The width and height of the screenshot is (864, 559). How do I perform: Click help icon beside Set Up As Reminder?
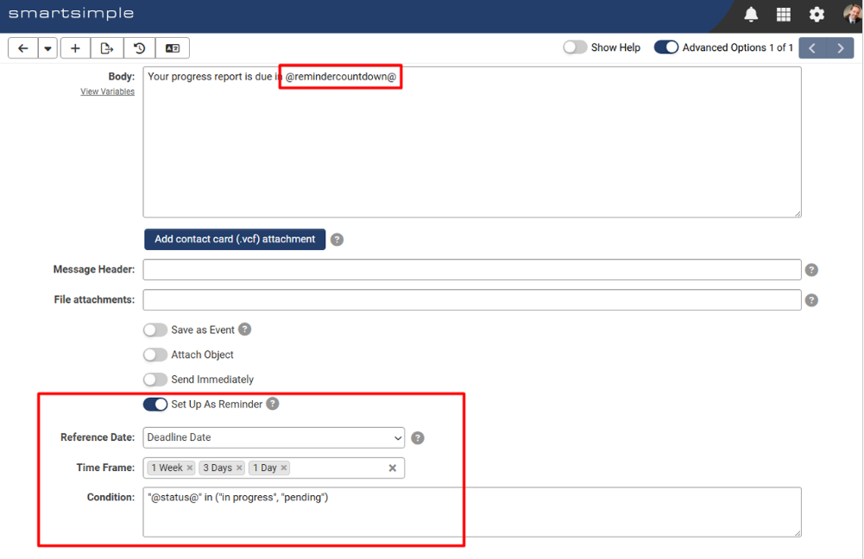pos(273,404)
